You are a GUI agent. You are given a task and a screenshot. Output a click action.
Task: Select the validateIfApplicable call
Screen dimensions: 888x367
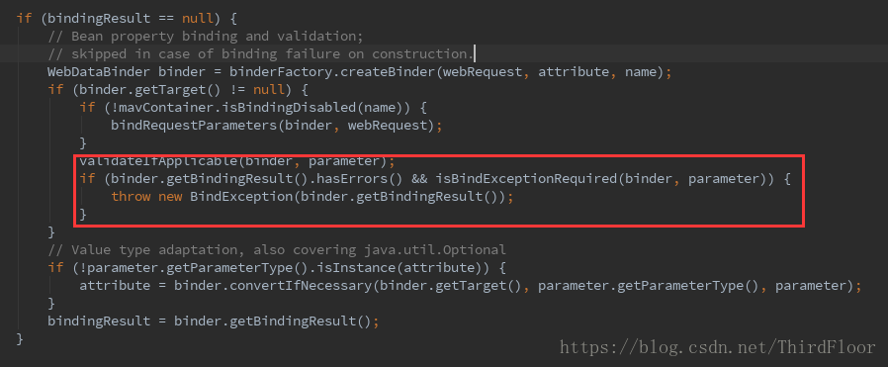click(158, 161)
